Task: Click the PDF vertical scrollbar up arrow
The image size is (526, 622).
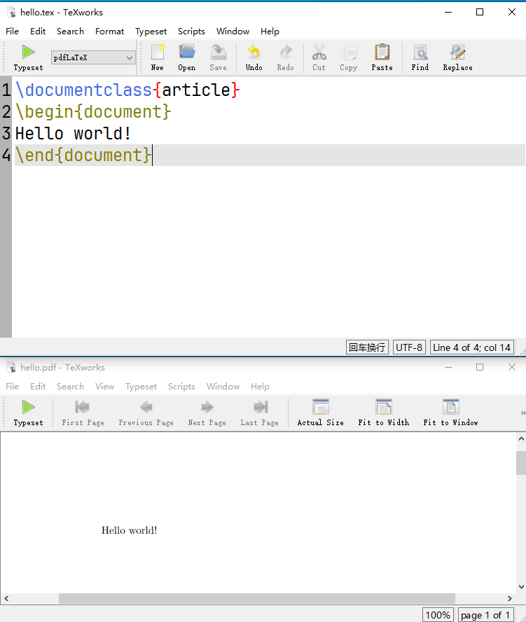Action: pyautogui.click(x=521, y=438)
